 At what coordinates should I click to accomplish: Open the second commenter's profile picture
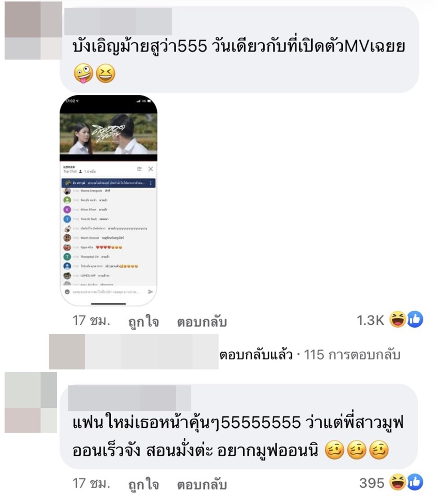(31, 402)
